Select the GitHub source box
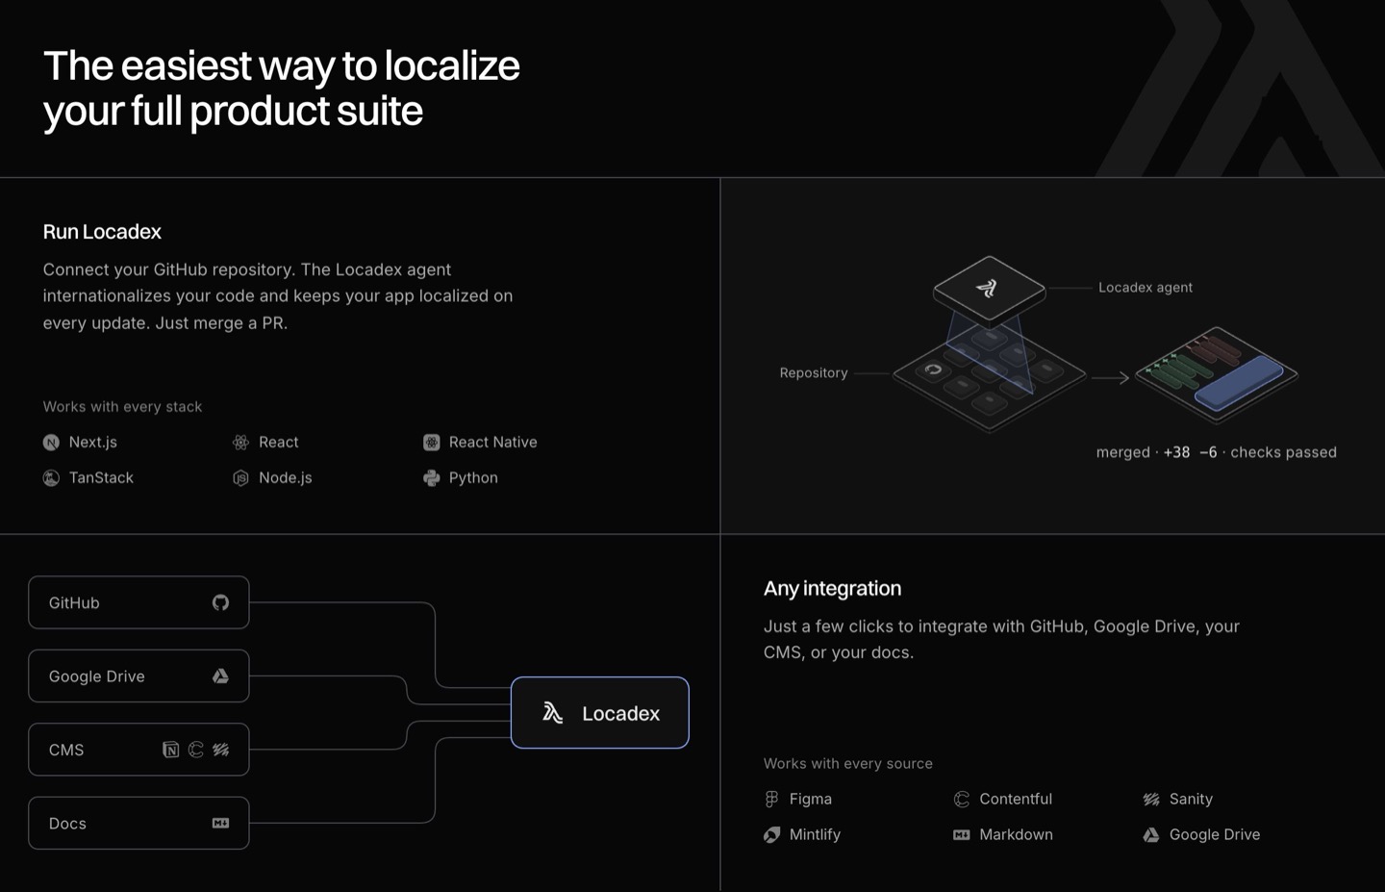Viewport: 1385px width, 892px height. [138, 602]
